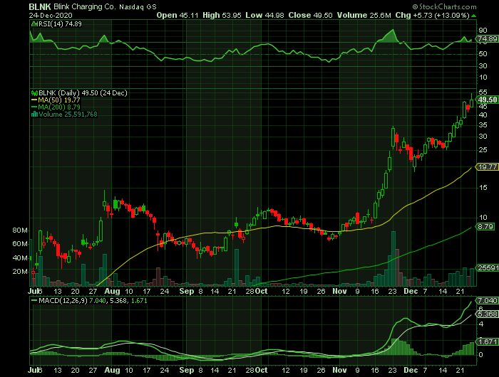The height and width of the screenshot is (377, 499).
Task: Click the 49.50 price tag on right axis
Action: click(488, 100)
